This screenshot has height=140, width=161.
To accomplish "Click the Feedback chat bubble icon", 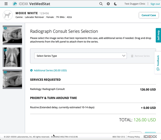I will (x=158, y=69).
